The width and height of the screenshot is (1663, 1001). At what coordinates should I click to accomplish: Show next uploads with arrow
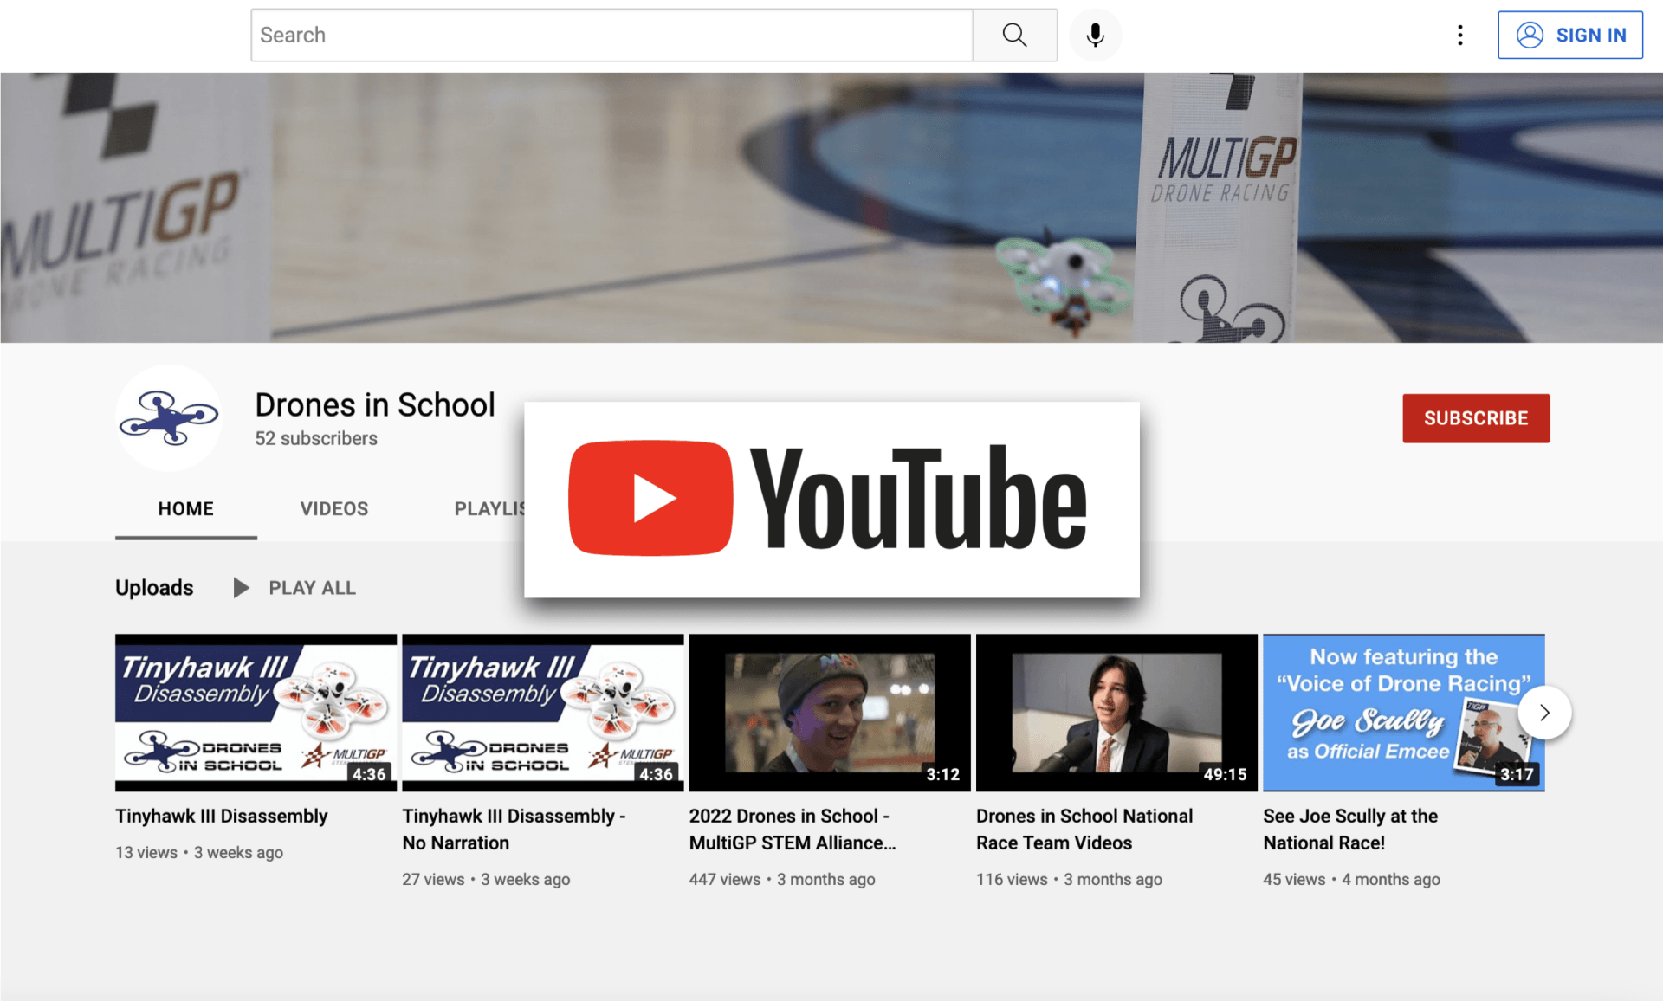(1544, 713)
